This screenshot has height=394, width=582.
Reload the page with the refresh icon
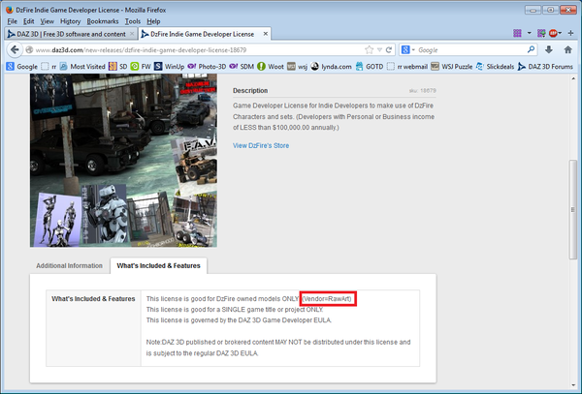click(x=389, y=50)
